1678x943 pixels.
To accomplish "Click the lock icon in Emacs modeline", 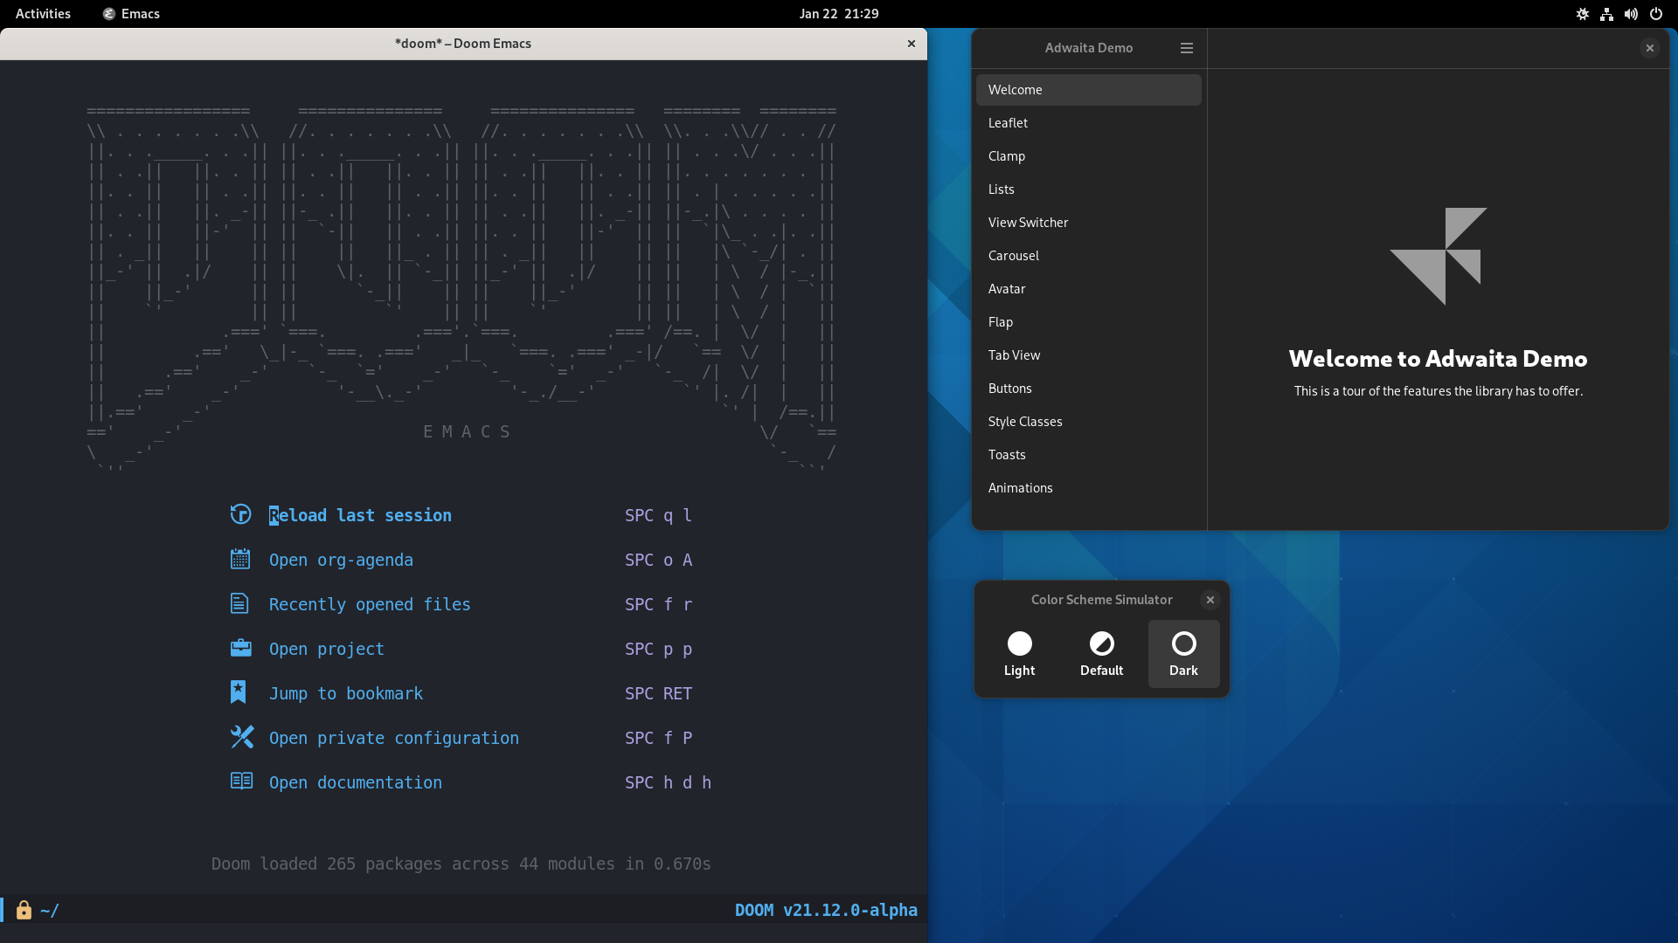I will [24, 910].
